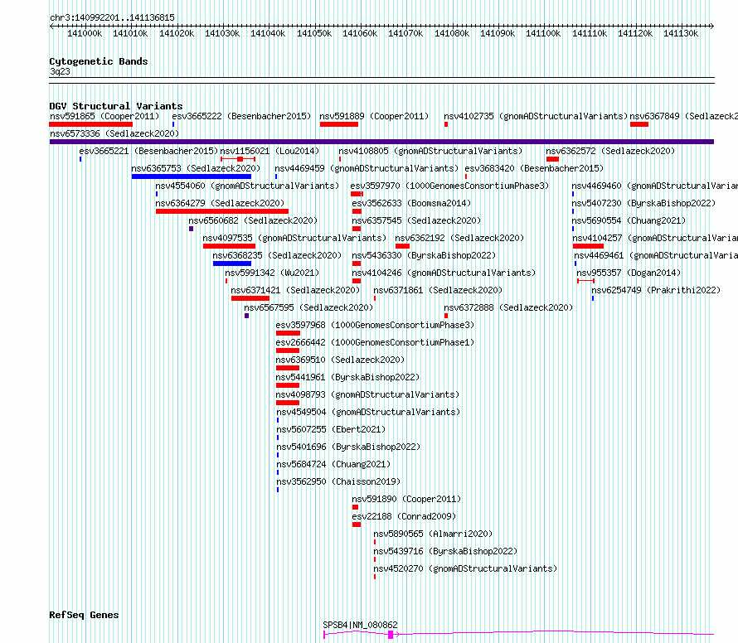Click nsv4520270 gnomAD variant label
The width and height of the screenshot is (738, 643).
[x=465, y=568]
